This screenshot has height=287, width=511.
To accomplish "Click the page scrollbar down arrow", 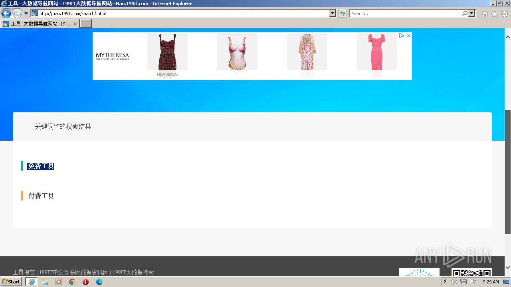I will click(508, 267).
